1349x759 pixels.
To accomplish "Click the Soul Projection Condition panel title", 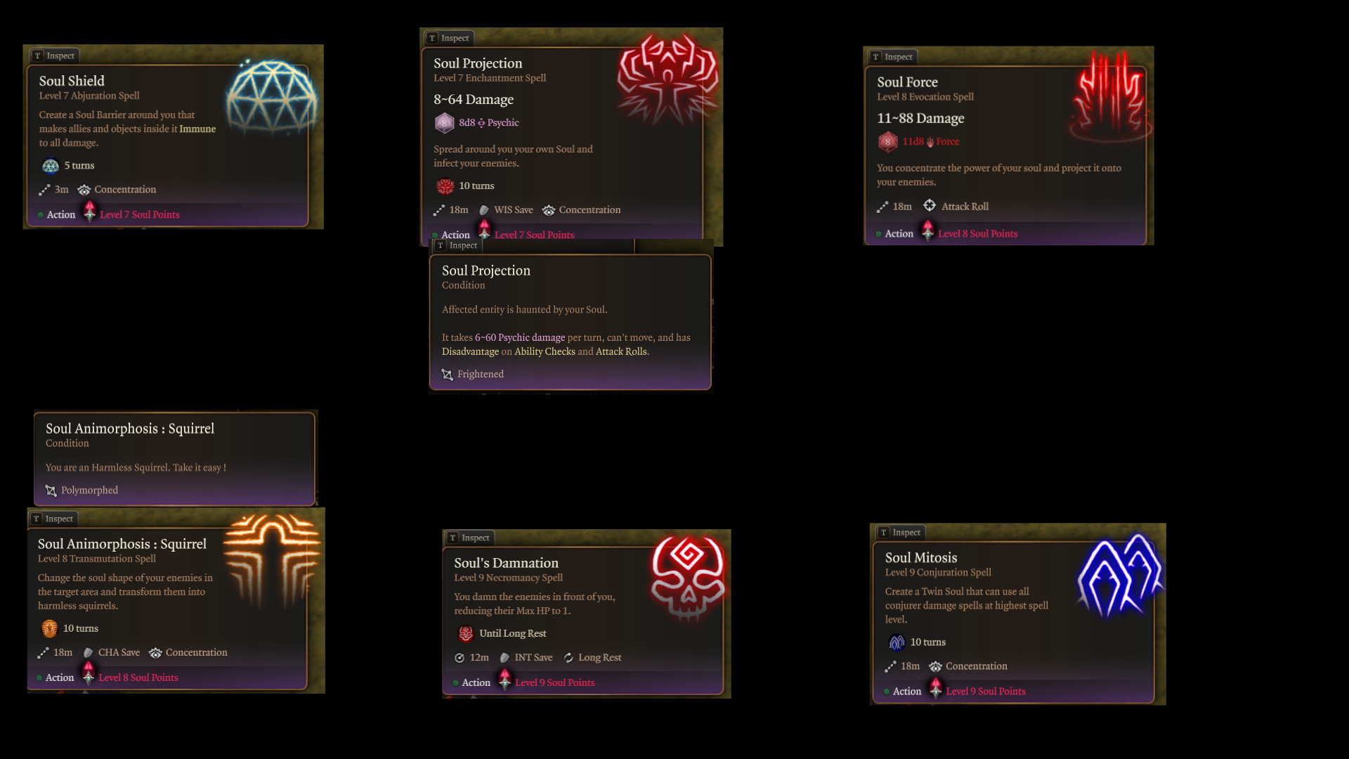I will coord(486,271).
